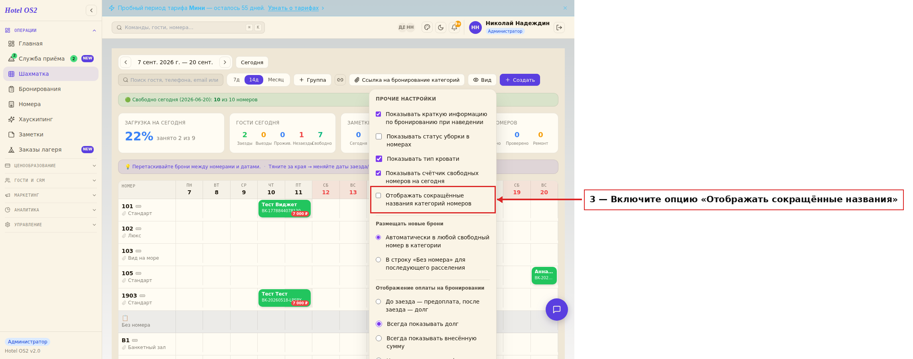Open the «Узнать о тарифах» link
This screenshot has height=359, width=913.
click(x=293, y=8)
